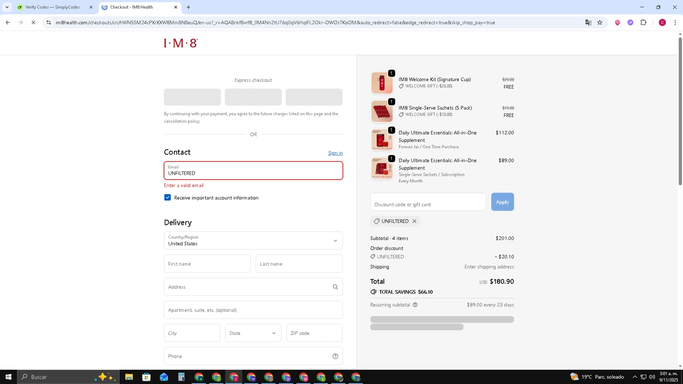Open the Chrome profile avatar
The height and width of the screenshot is (384, 683).
coord(662,22)
